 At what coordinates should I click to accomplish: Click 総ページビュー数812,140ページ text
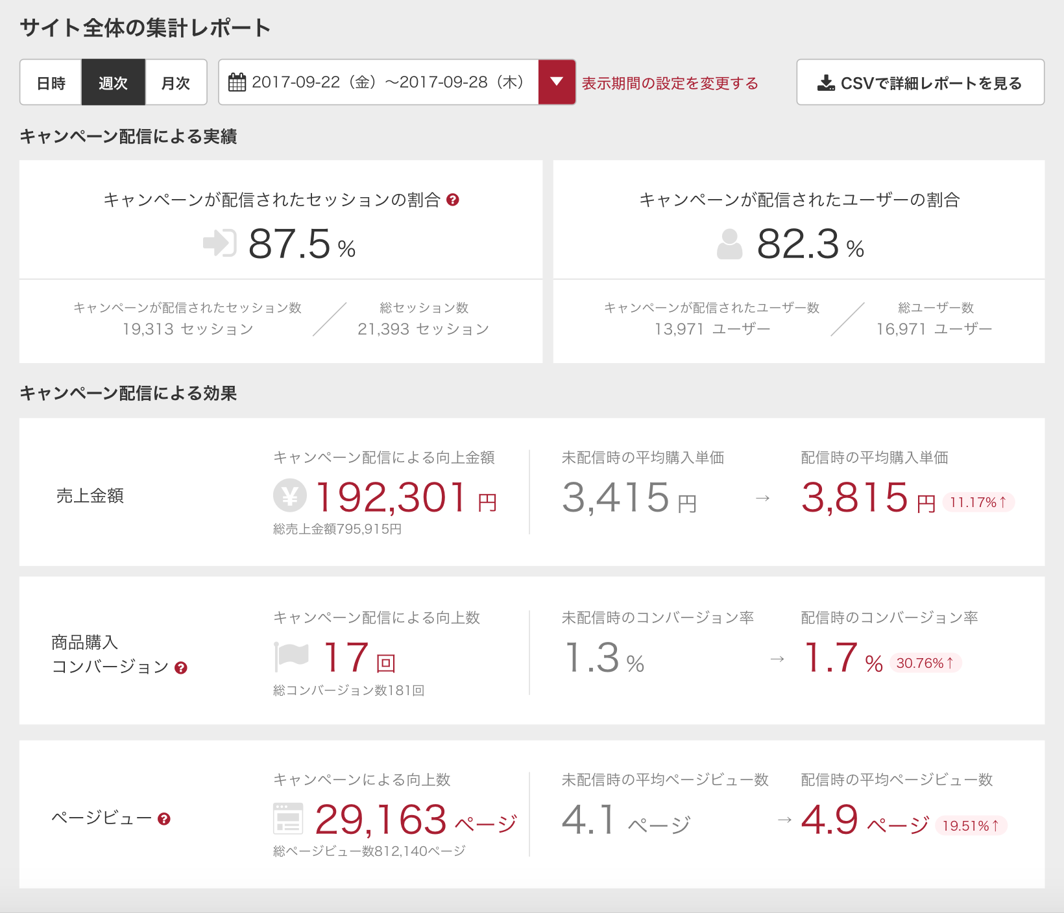tap(370, 851)
